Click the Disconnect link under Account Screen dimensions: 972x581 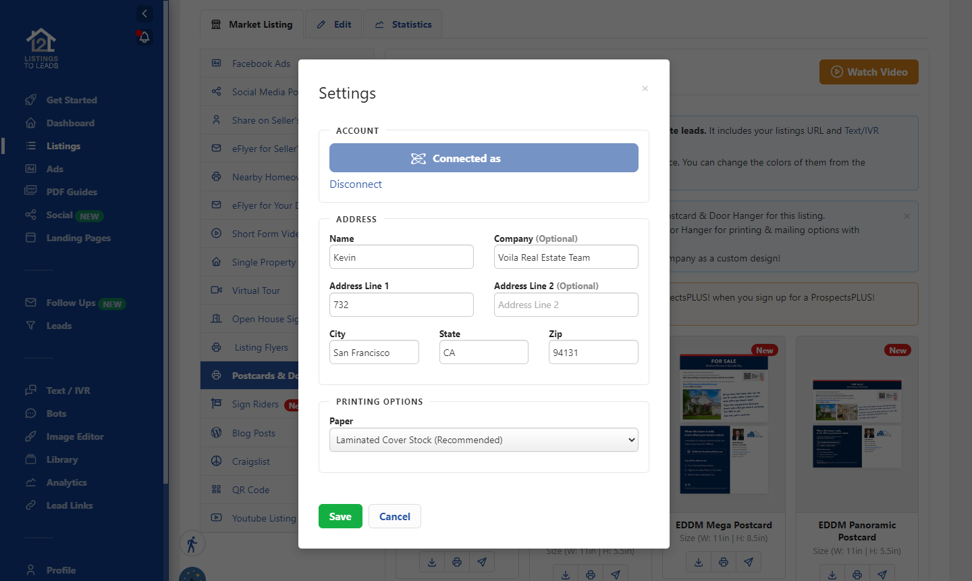[x=356, y=184]
